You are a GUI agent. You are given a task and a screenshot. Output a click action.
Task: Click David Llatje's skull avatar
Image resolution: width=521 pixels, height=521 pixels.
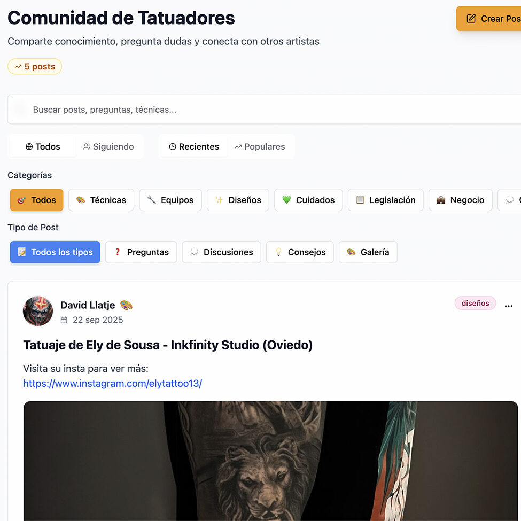[38, 311]
